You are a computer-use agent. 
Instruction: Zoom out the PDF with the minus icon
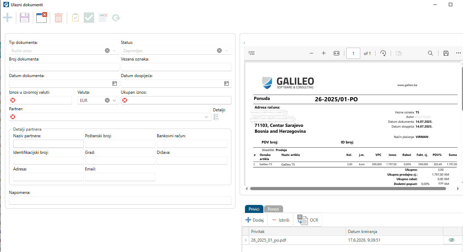coord(311,53)
